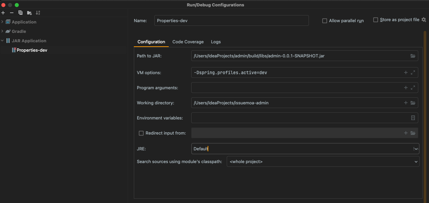Add a new run configuration

pos(3,13)
